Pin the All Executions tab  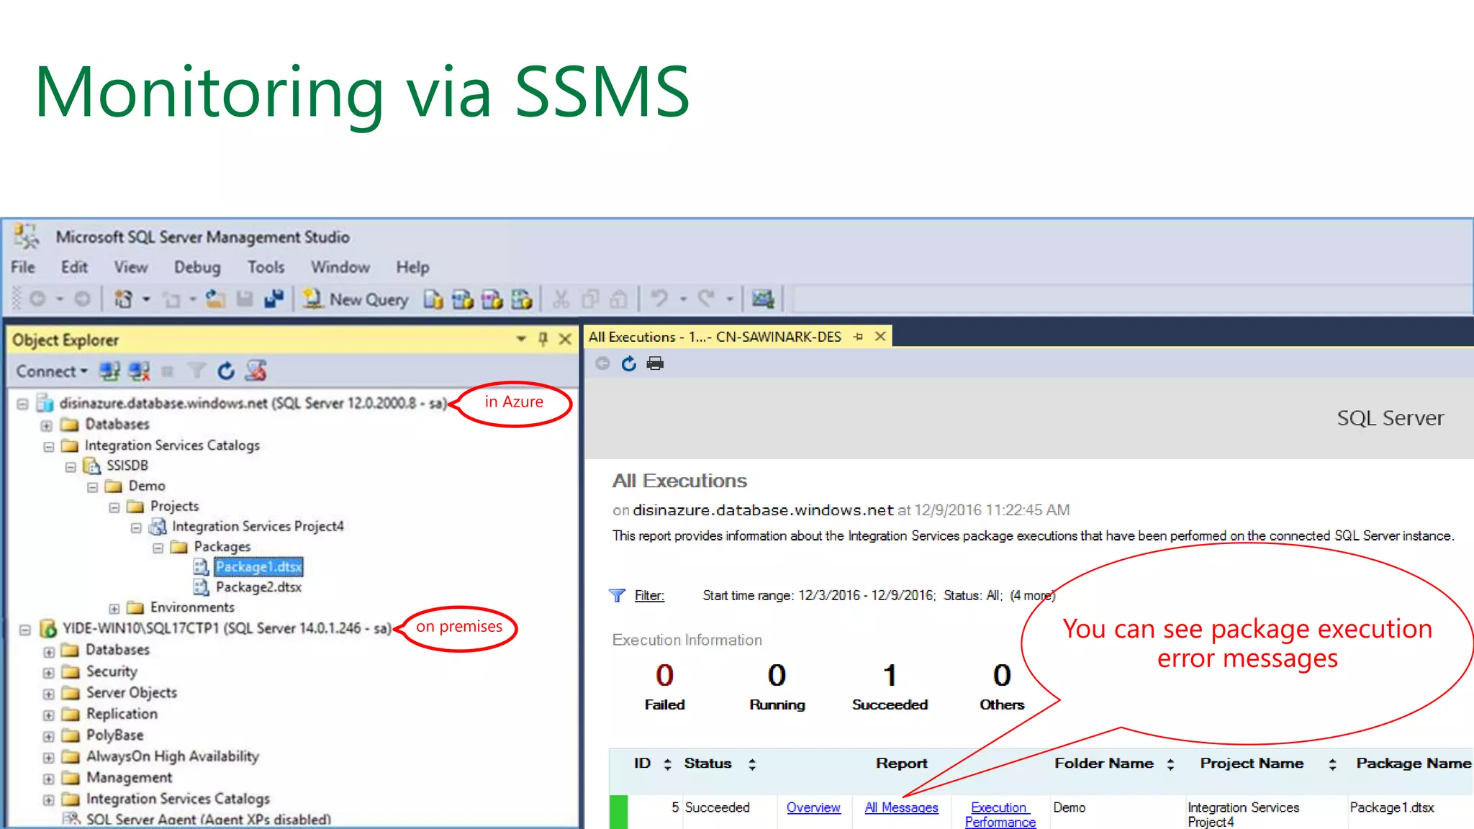(858, 336)
